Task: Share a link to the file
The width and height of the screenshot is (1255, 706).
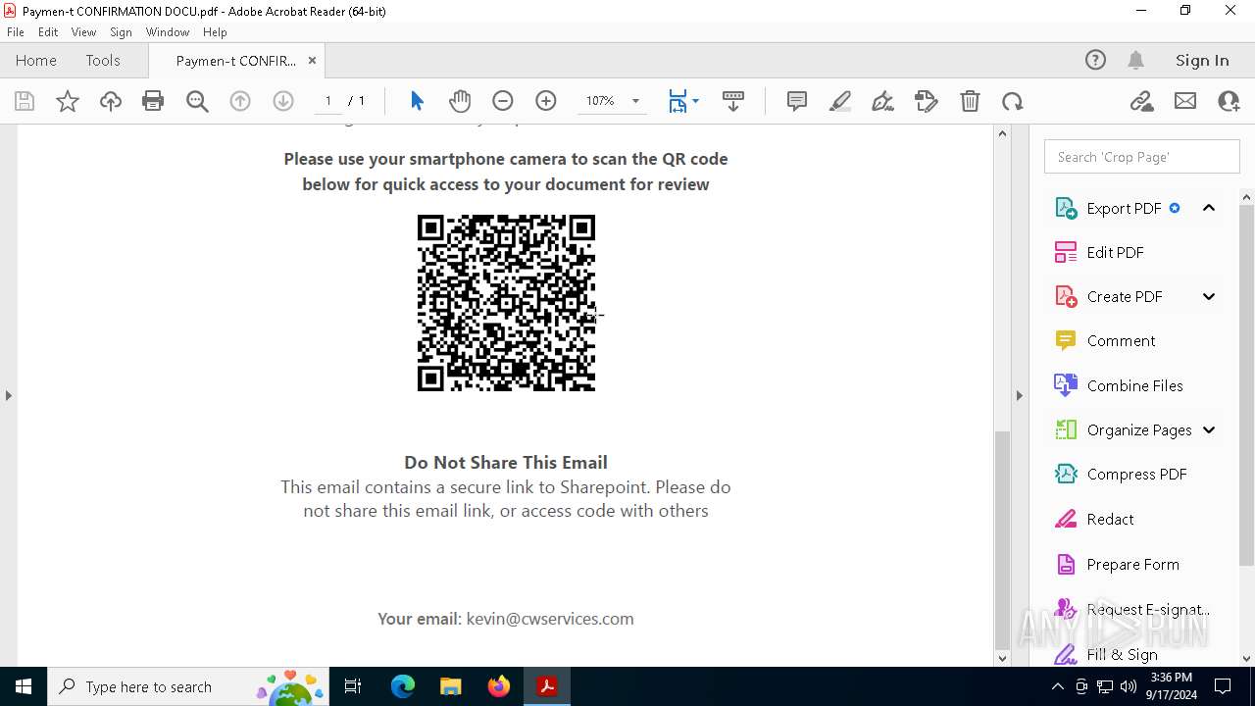Action: tap(1142, 101)
